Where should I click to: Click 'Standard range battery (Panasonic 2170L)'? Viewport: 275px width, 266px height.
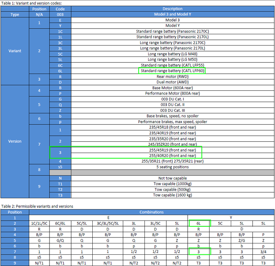click(x=173, y=37)
